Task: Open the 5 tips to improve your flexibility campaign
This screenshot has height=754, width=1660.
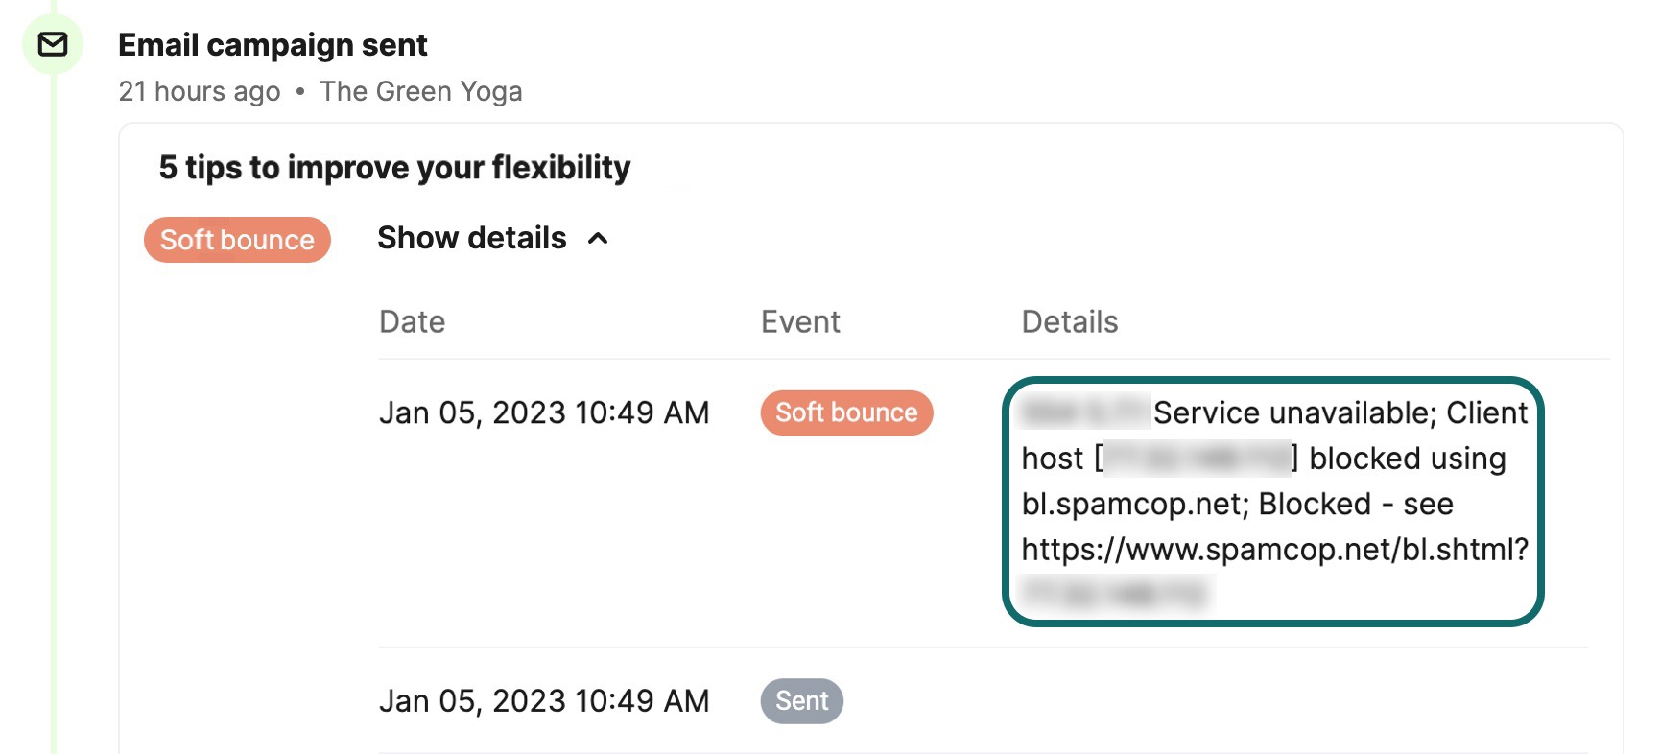Action: tap(394, 168)
